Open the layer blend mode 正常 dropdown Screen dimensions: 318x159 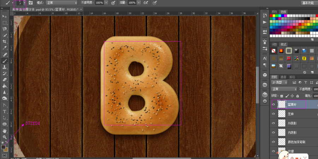click(x=284, y=89)
